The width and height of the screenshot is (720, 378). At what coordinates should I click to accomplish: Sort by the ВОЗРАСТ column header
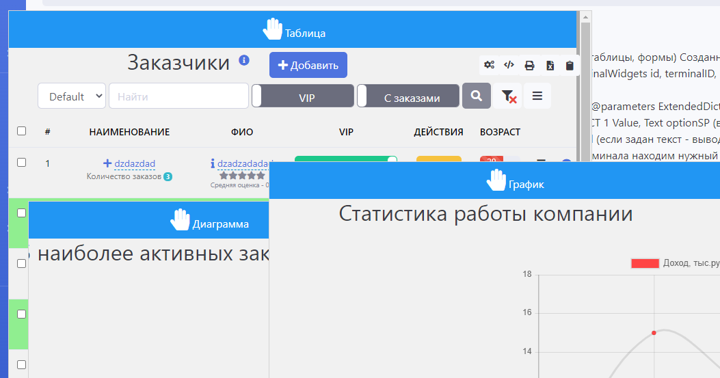point(500,133)
